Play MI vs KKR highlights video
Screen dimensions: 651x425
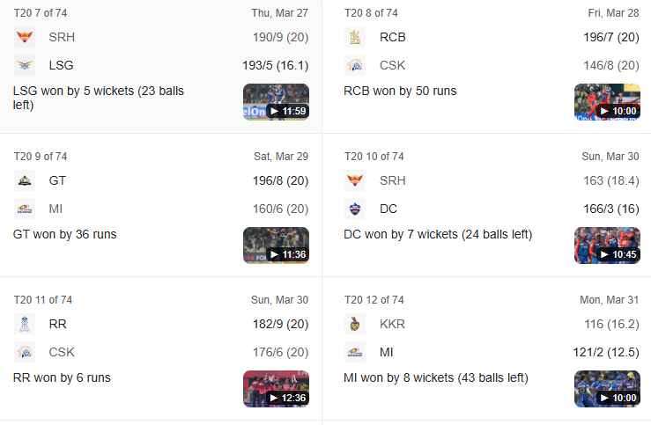coord(607,389)
